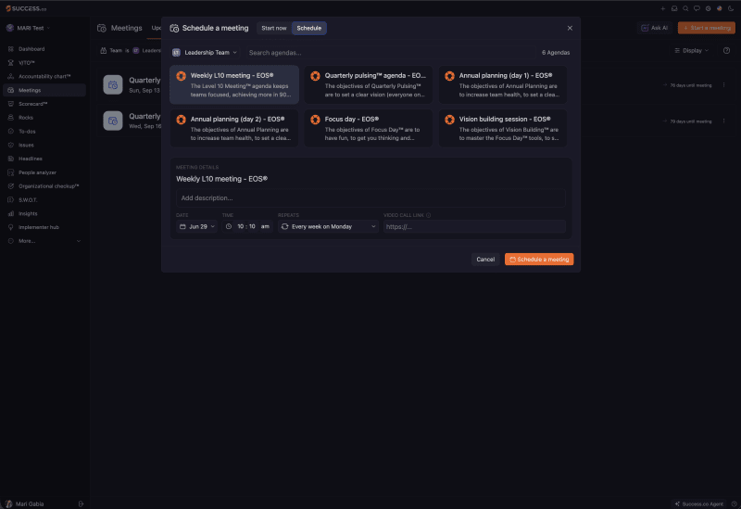Click the 6 Agendas count text
This screenshot has width=741, height=509.
(x=555, y=53)
